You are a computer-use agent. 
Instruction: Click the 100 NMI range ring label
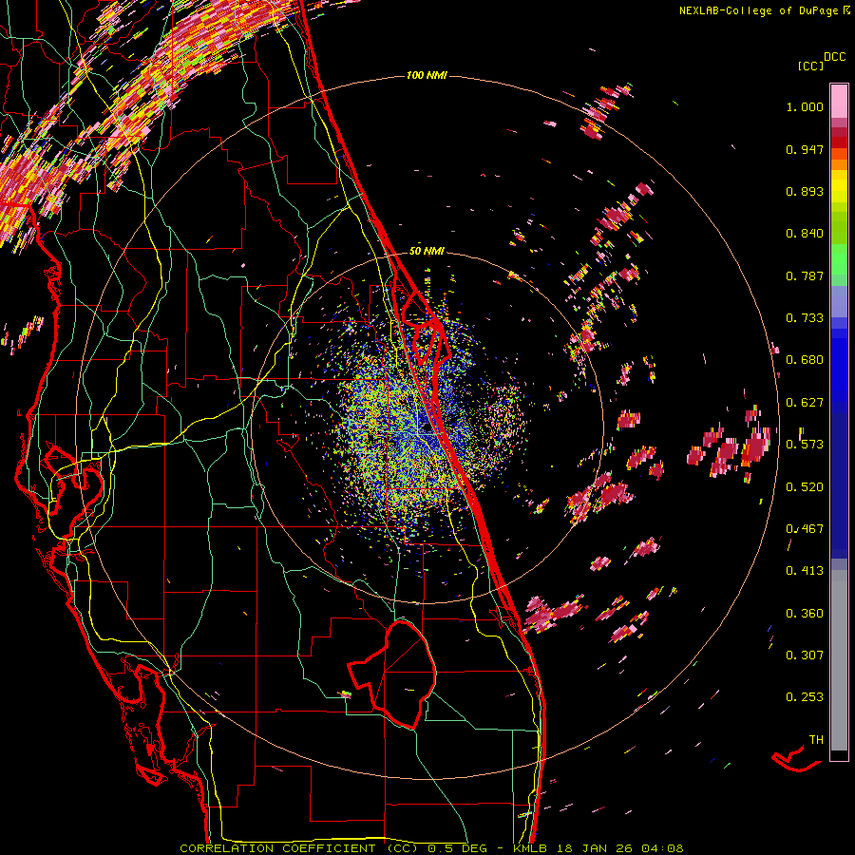pyautogui.click(x=427, y=75)
